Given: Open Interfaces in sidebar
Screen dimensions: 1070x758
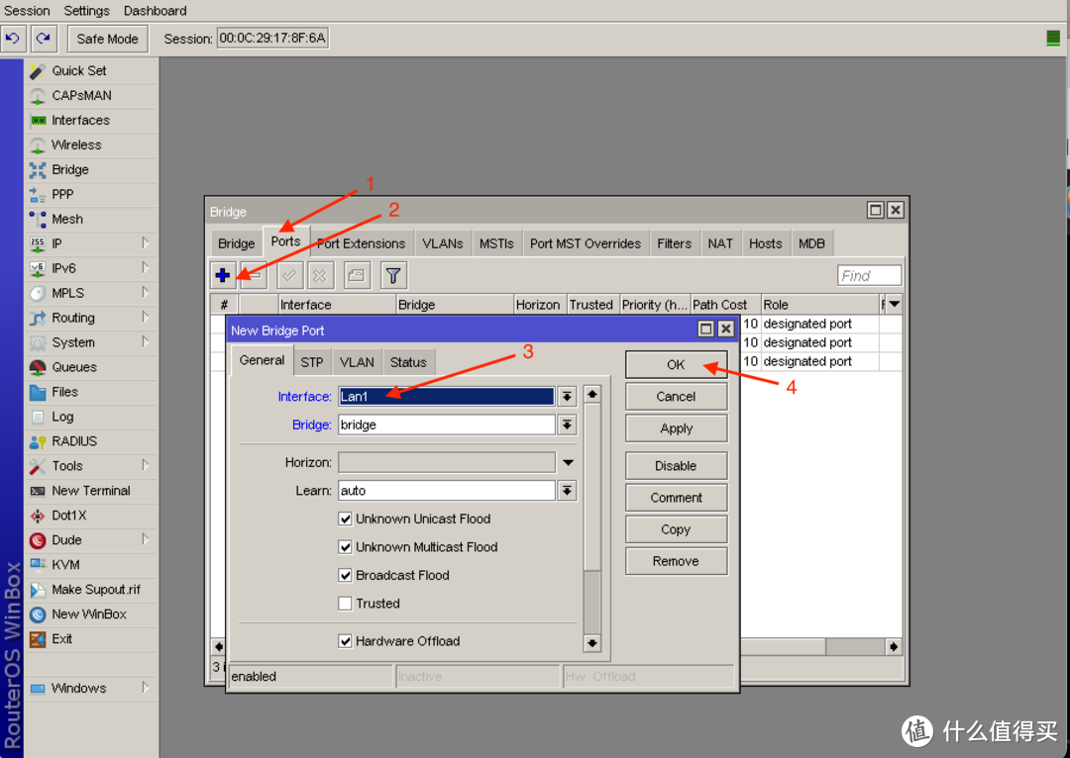Looking at the screenshot, I should pos(92,120).
